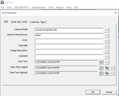Revert the Image Description field
The image size is (119, 96).
coord(107,51)
